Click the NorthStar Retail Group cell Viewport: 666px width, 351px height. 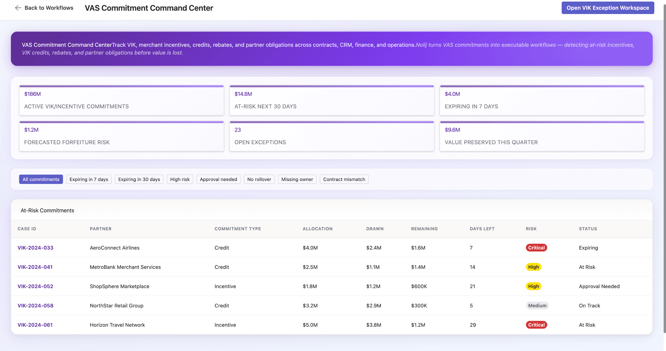pos(117,306)
